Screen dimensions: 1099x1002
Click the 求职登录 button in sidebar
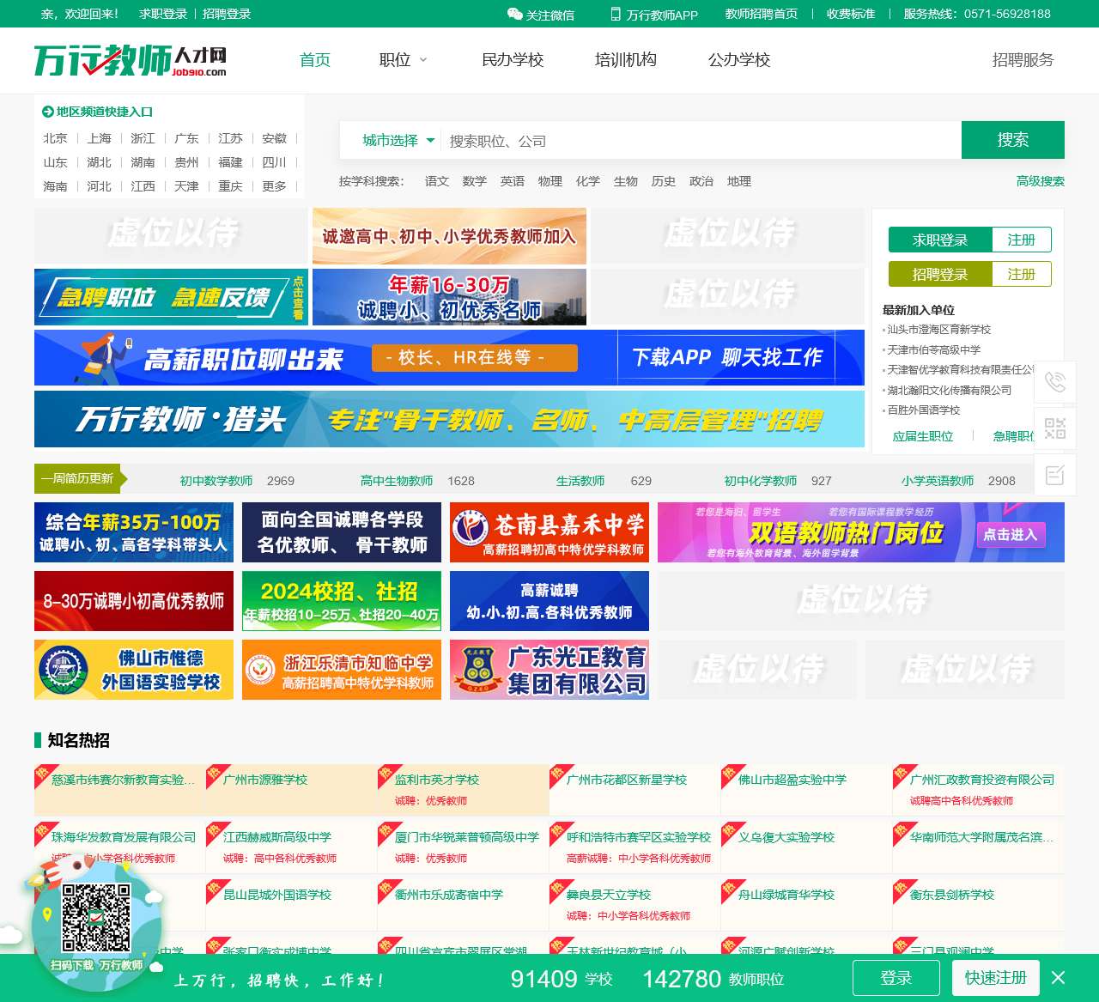[939, 240]
